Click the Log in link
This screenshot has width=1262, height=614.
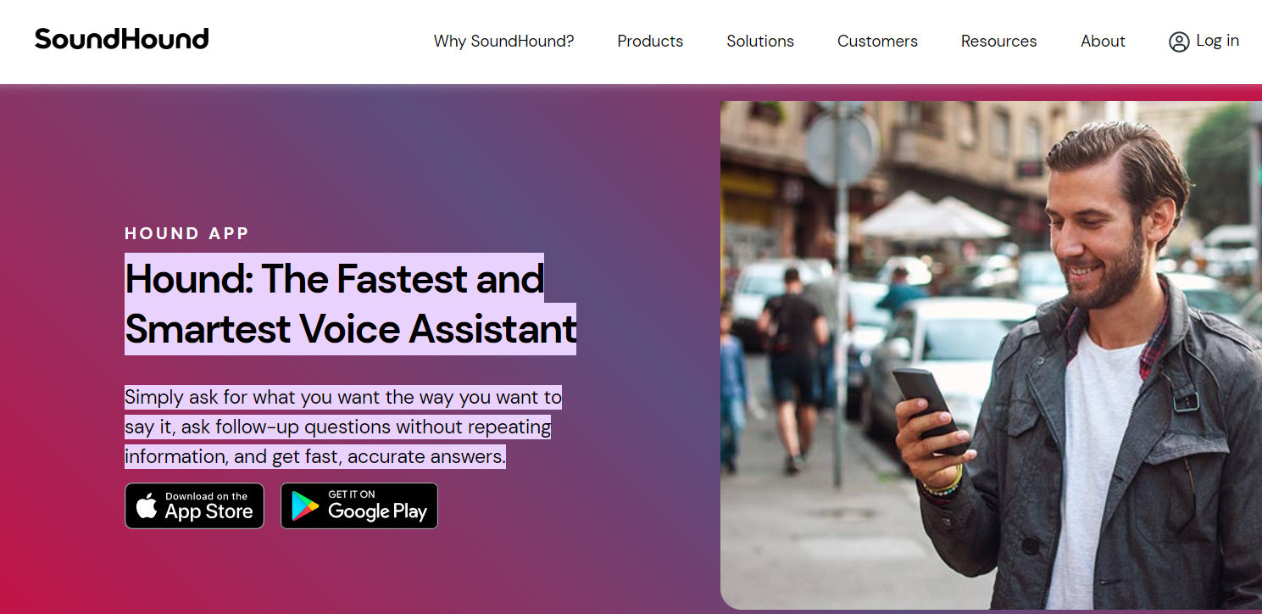[1217, 41]
